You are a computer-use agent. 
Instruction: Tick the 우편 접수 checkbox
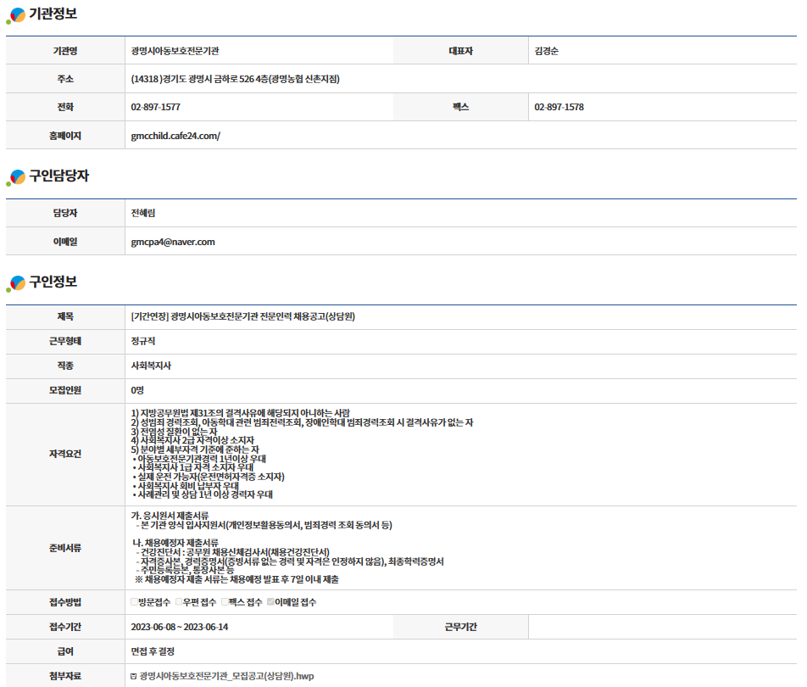tap(179, 602)
